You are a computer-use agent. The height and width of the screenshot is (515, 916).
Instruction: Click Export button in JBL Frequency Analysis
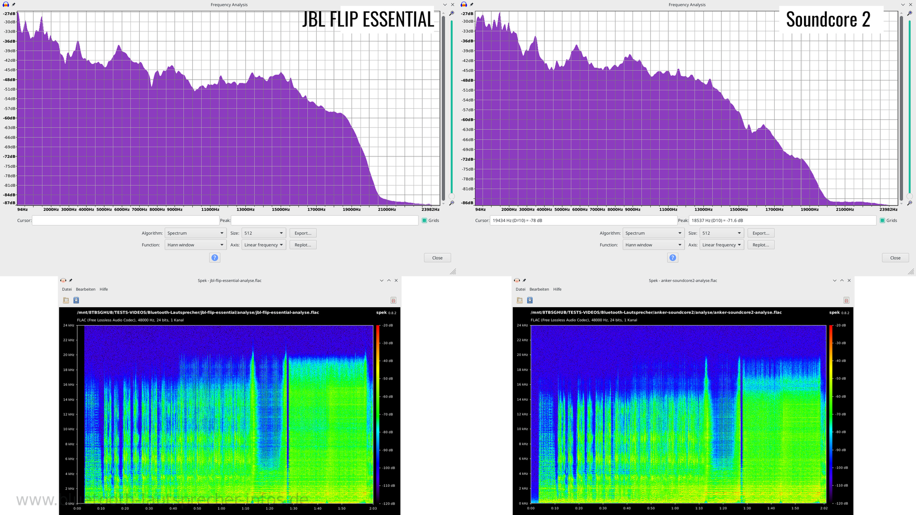(x=303, y=233)
